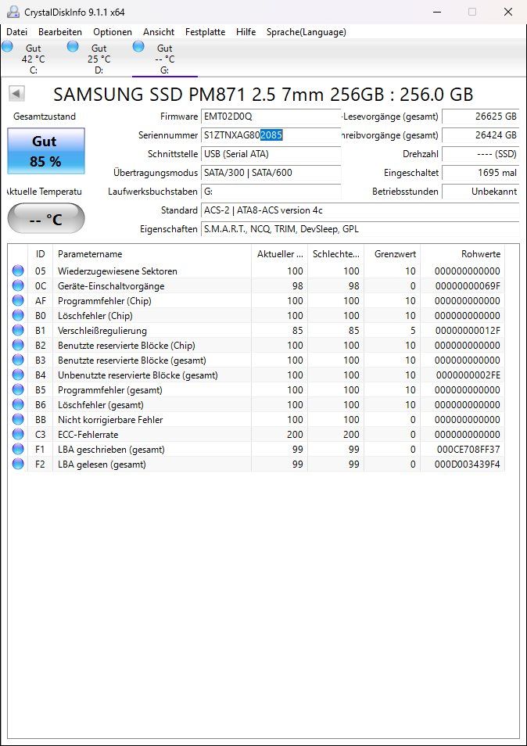Select the Verschleißregulierung parameter name
The height and width of the screenshot is (746, 527).
(x=102, y=330)
